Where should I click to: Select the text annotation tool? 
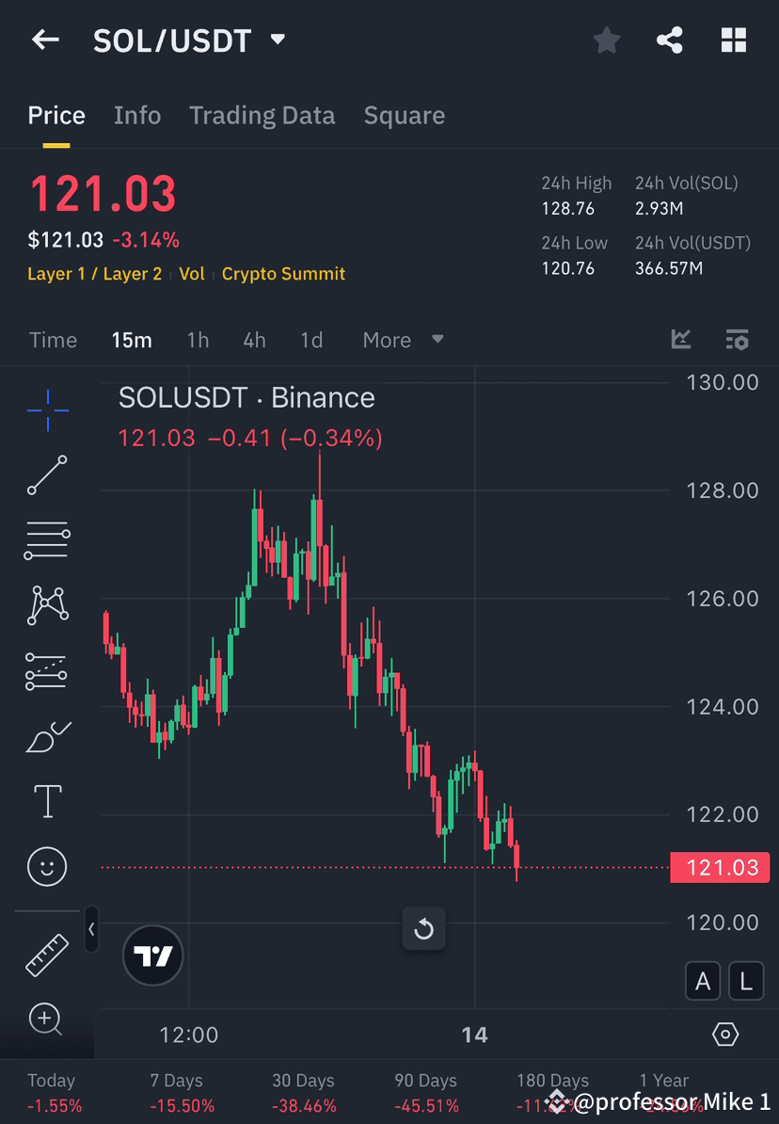pos(47,800)
